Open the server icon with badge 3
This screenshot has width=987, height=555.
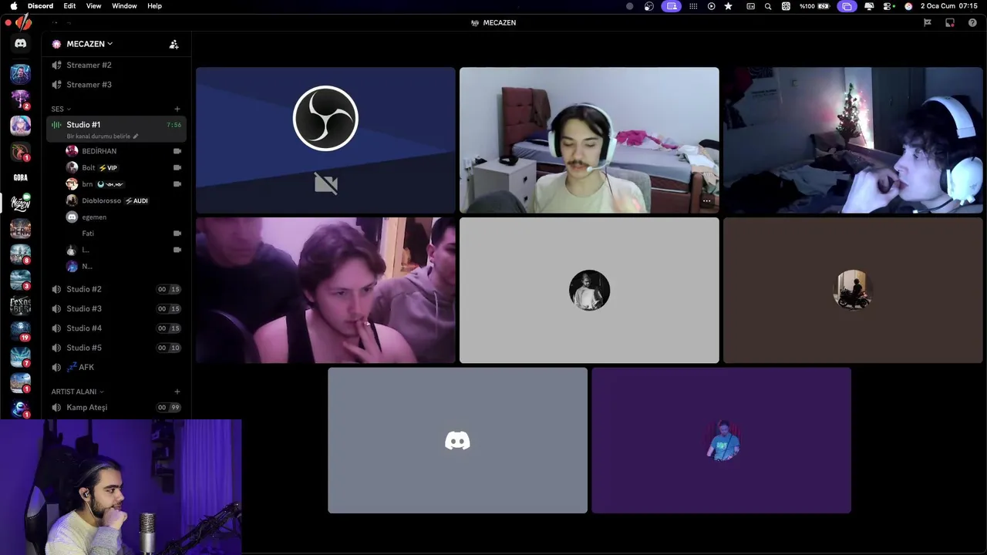tap(20, 280)
